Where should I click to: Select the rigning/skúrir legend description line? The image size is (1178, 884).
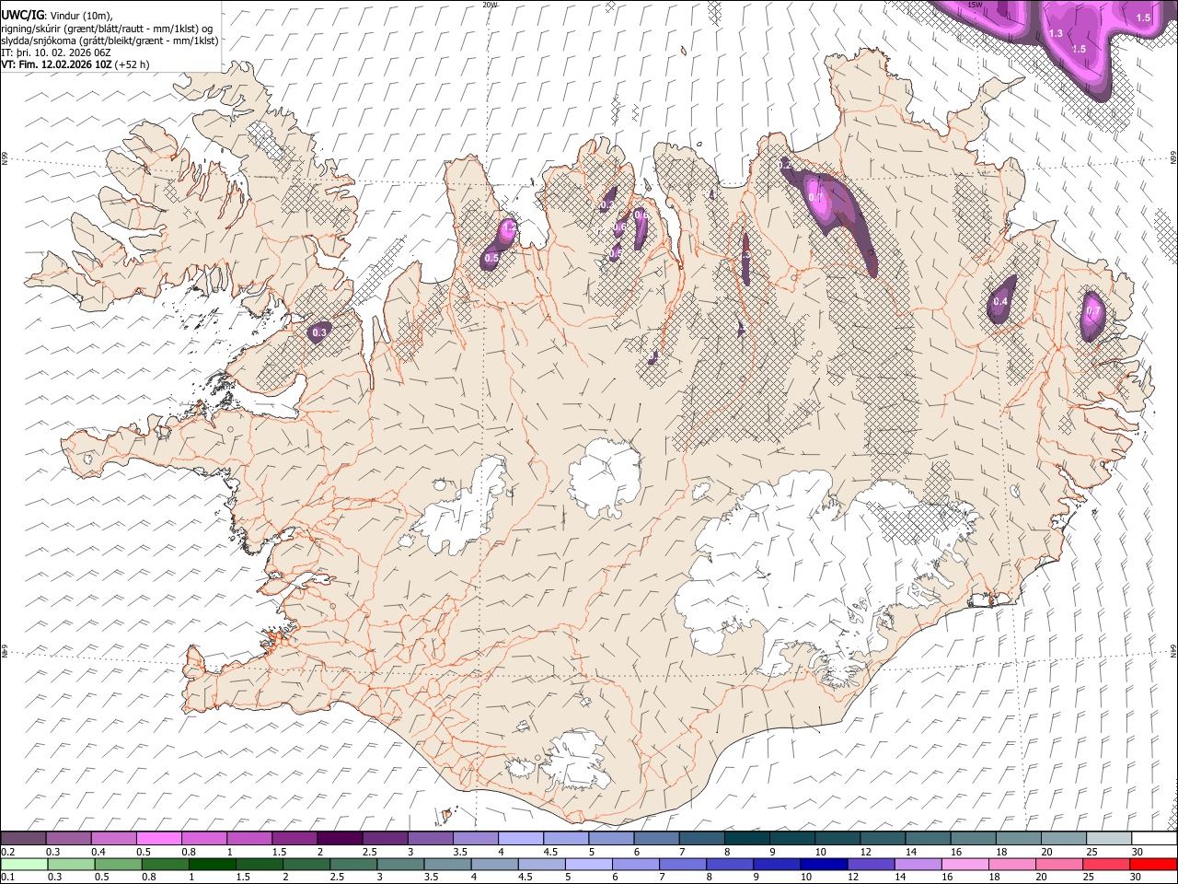[x=107, y=28]
